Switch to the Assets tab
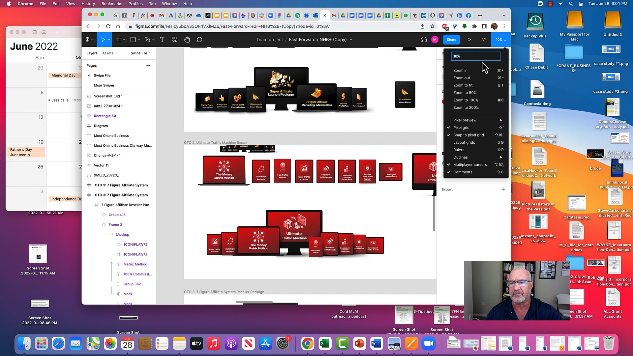633x356 pixels. [107, 53]
